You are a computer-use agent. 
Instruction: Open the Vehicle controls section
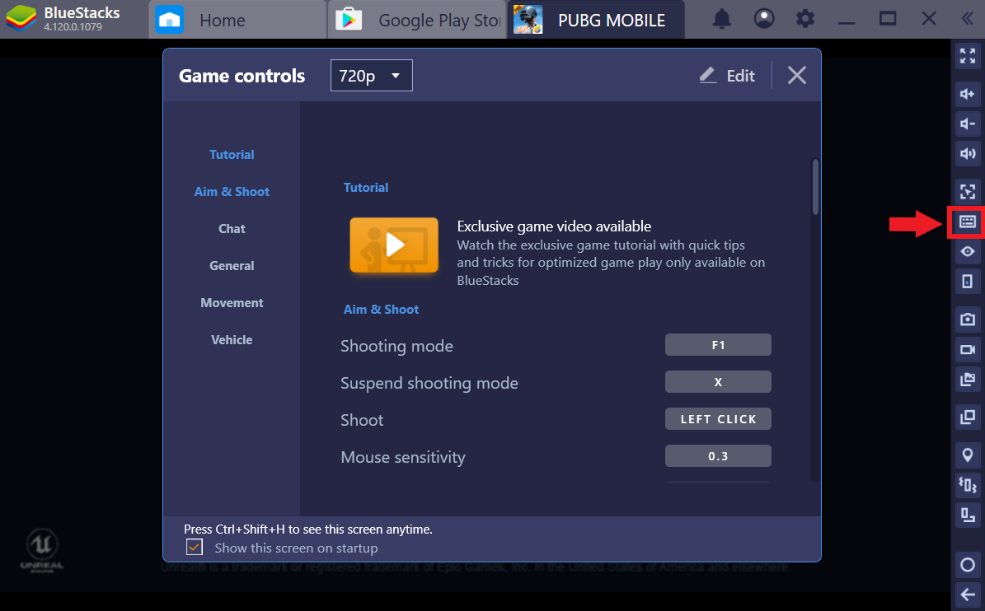[232, 339]
